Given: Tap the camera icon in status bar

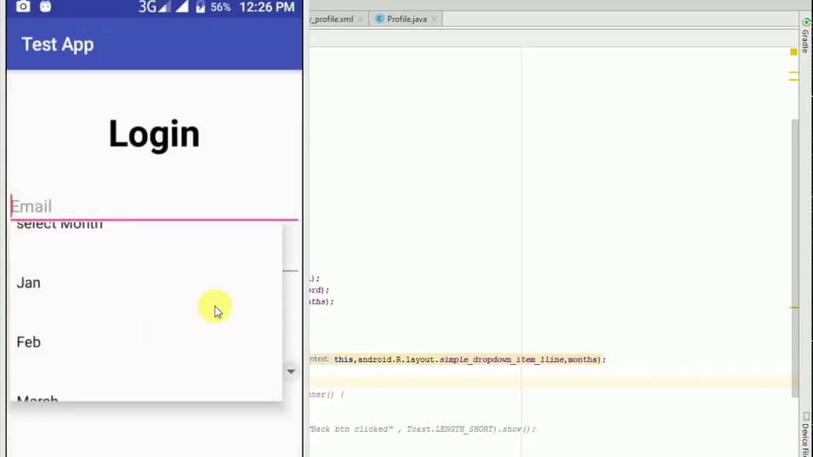Looking at the screenshot, I should [x=23, y=7].
